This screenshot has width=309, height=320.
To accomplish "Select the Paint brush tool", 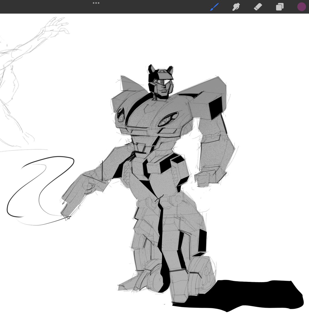I will (x=214, y=7).
